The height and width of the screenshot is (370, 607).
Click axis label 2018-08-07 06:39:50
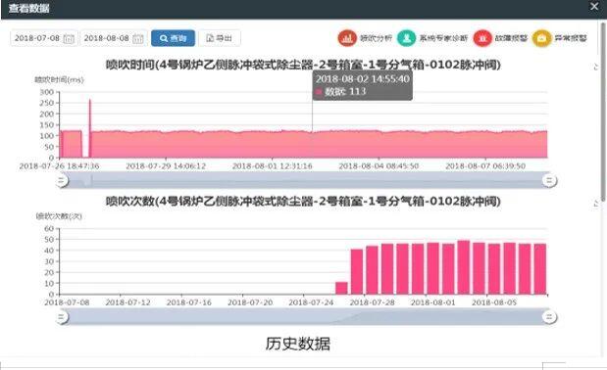pyautogui.click(x=485, y=166)
